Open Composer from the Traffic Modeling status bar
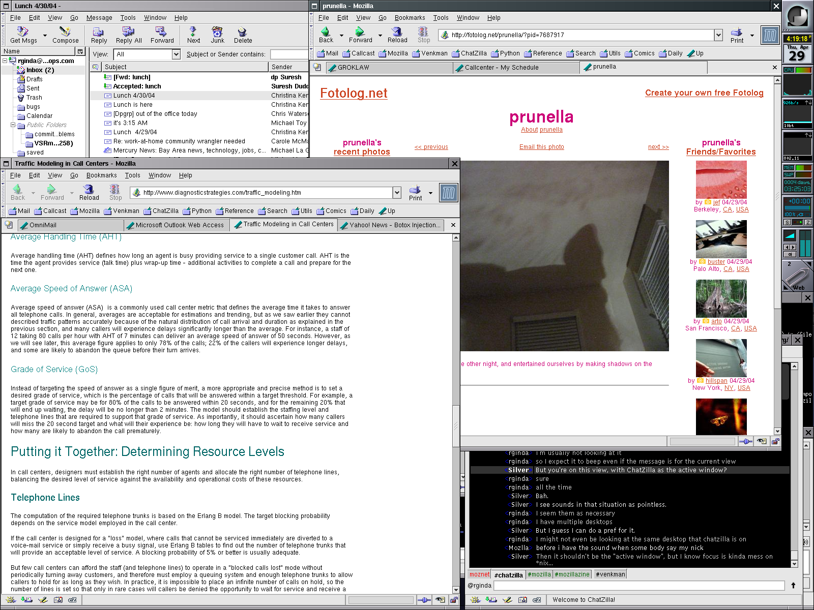 pyautogui.click(x=43, y=600)
